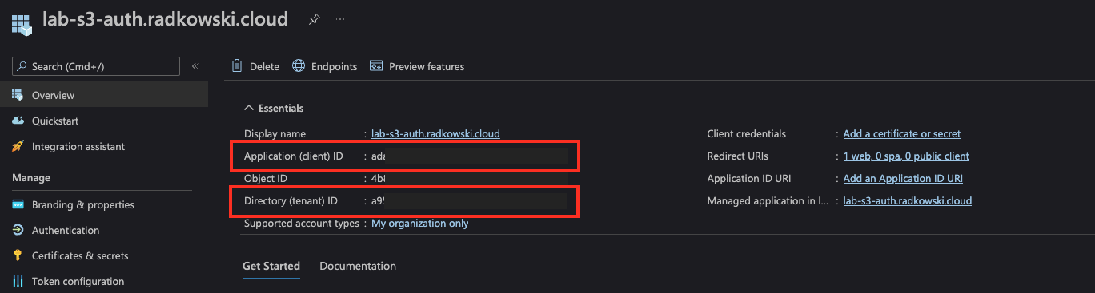Pin the app registration page
The width and height of the screenshot is (1095, 293).
point(314,20)
